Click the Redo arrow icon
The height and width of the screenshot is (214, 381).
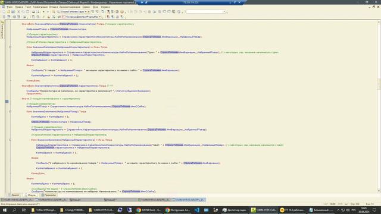click(x=48, y=12)
